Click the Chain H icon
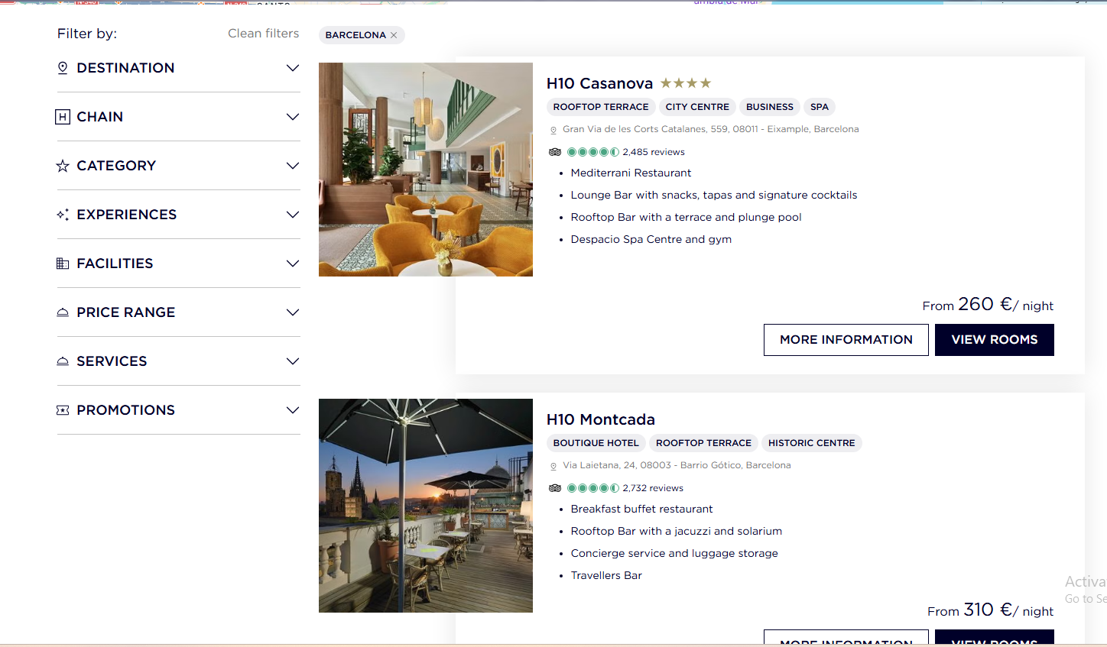Image resolution: width=1107 pixels, height=647 pixels. [x=63, y=117]
